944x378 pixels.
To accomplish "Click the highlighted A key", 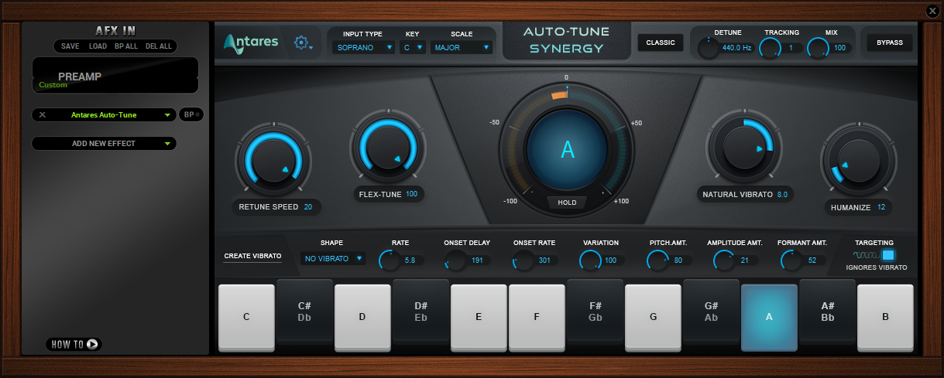I will pyautogui.click(x=769, y=316).
